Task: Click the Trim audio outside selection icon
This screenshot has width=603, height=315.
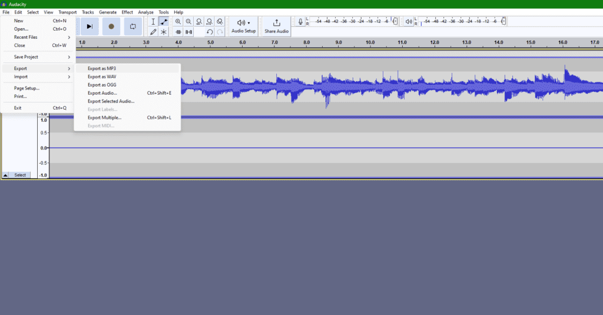Action: click(178, 32)
